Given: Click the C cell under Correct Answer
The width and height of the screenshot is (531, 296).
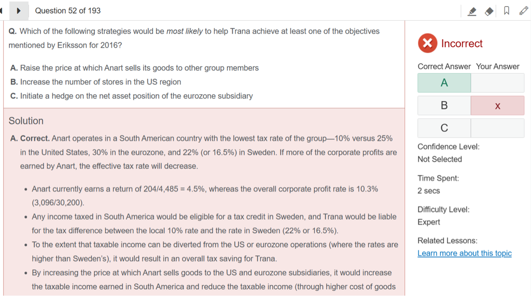Looking at the screenshot, I should (444, 128).
